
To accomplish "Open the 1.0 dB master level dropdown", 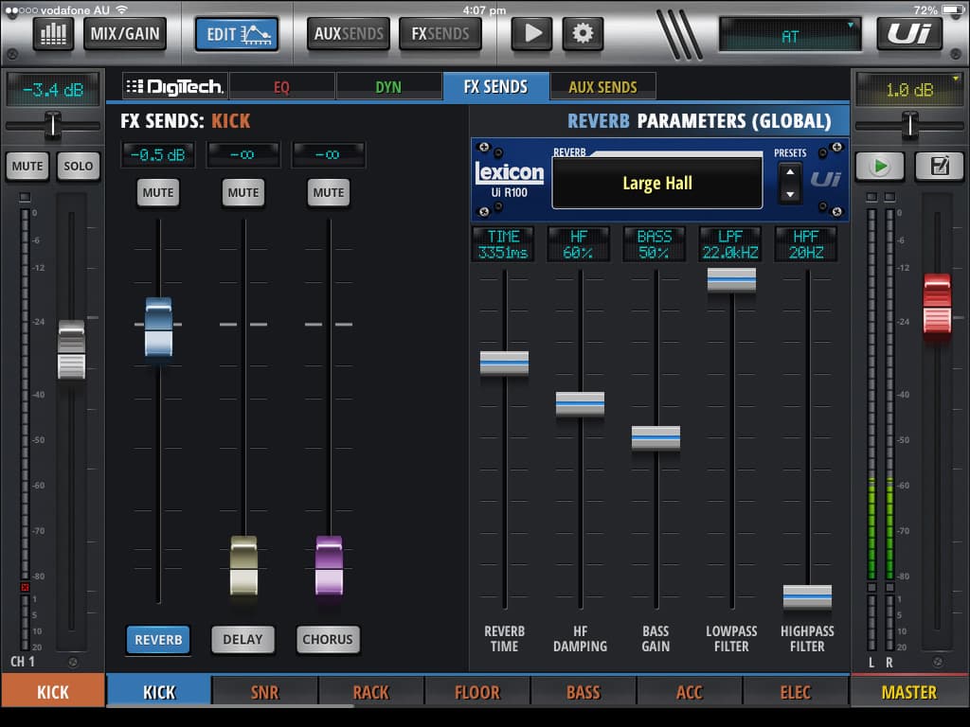I will [909, 90].
